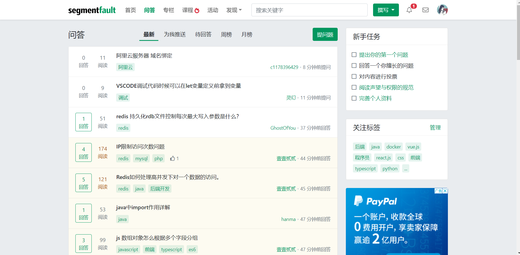The image size is (520, 255).
Task: Open user 灵幻 profile
Action: tap(291, 98)
